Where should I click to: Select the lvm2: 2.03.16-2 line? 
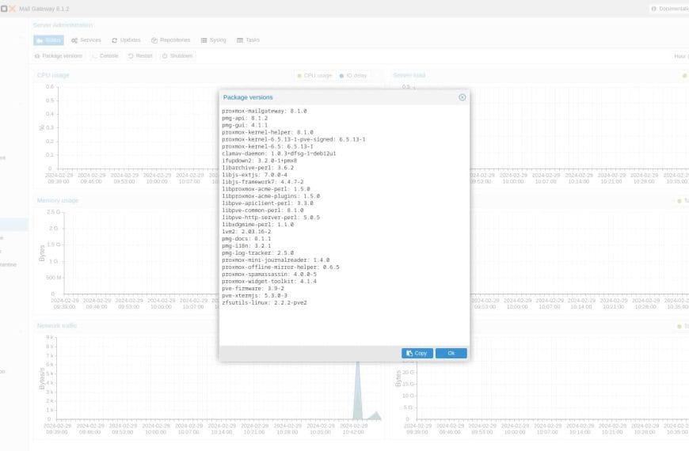point(246,231)
